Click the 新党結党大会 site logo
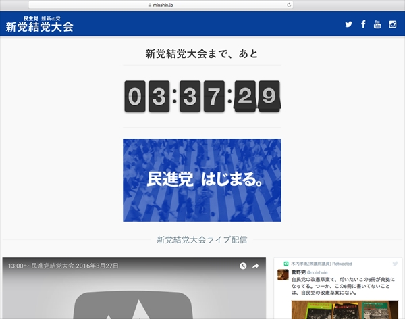405x319 pixels. 39,24
